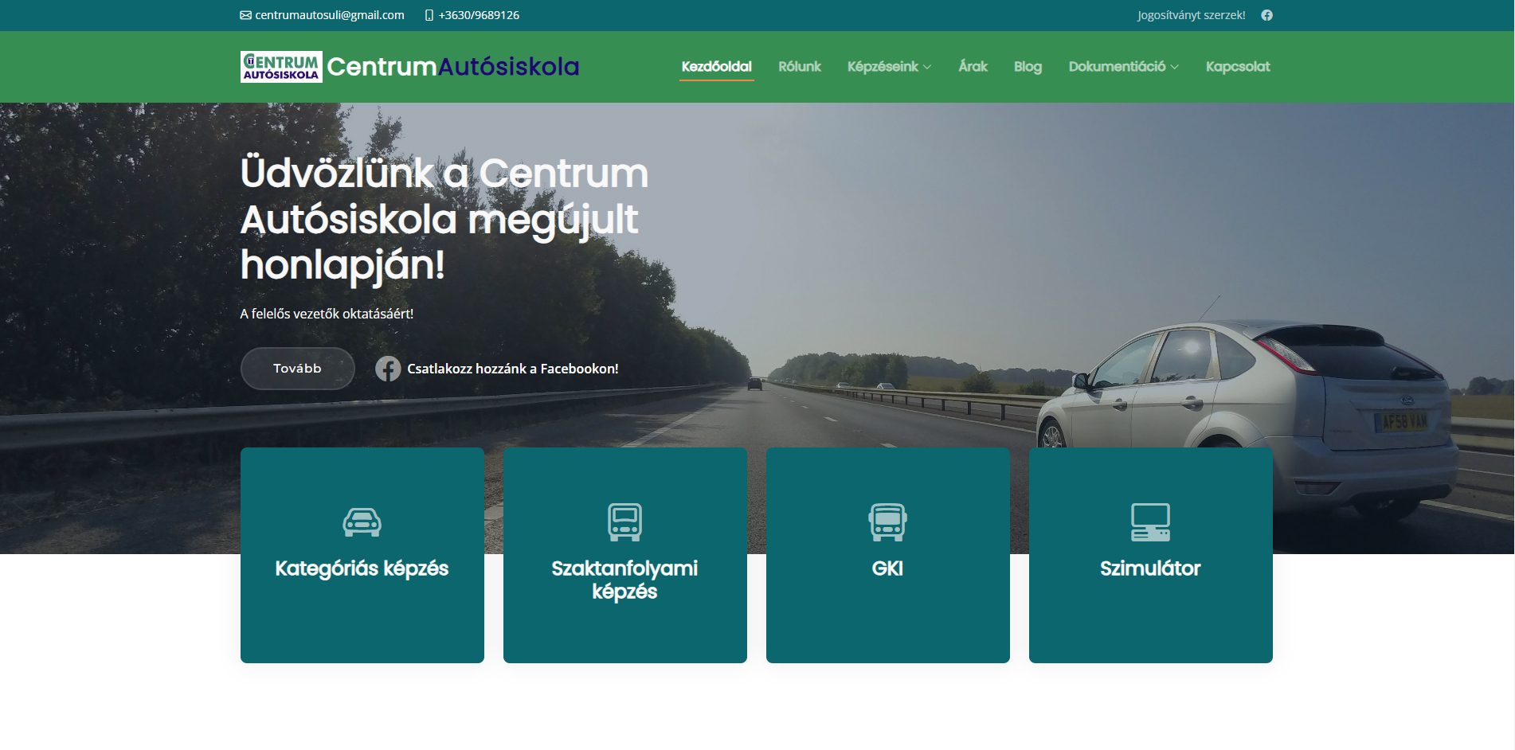Click the round Facebook icon beside Csatlakozz text
This screenshot has height=750, width=1515.
pyautogui.click(x=388, y=369)
